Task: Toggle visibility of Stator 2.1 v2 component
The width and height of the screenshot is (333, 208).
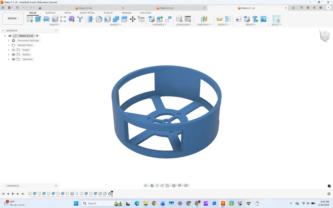Action: [10, 36]
